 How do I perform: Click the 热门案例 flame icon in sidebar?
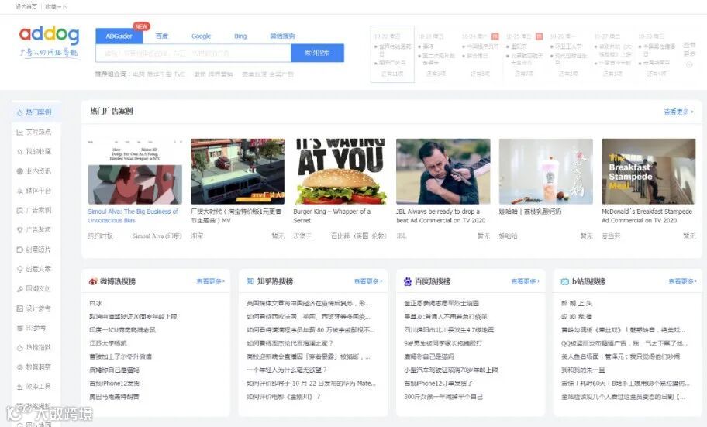[20, 112]
